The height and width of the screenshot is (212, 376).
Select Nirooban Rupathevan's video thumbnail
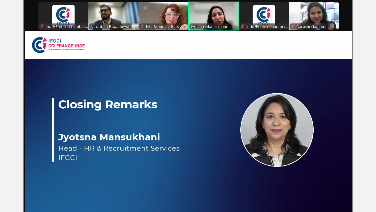tap(113, 16)
